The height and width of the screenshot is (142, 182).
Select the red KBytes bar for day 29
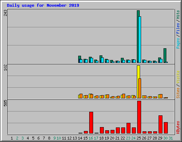pyautogui.click(x=160, y=124)
